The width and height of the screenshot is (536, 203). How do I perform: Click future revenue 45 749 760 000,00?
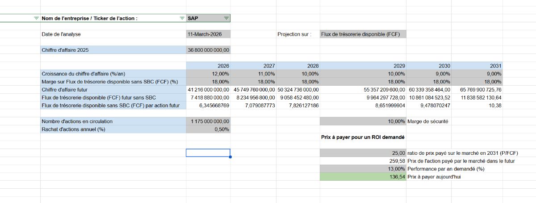pyautogui.click(x=253, y=90)
